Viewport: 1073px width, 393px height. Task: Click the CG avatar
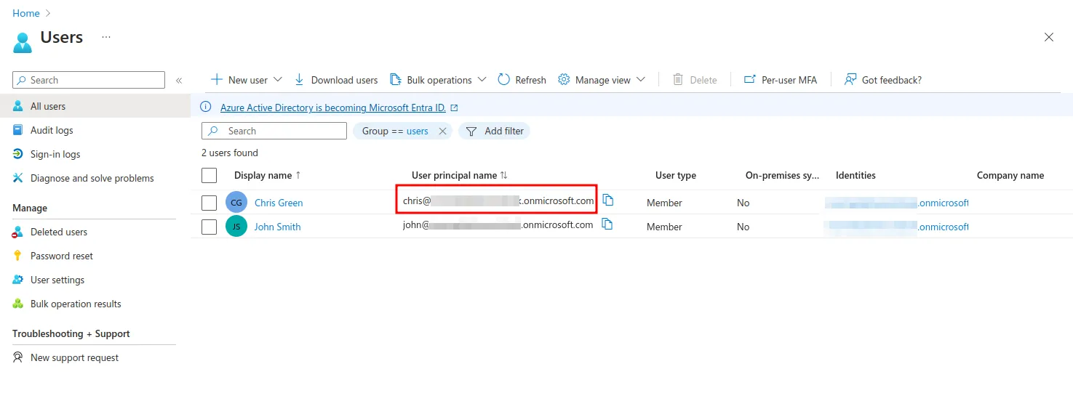pyautogui.click(x=236, y=203)
